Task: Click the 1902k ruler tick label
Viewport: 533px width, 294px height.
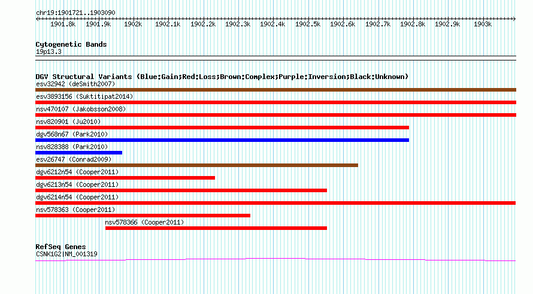Action: pos(133,24)
